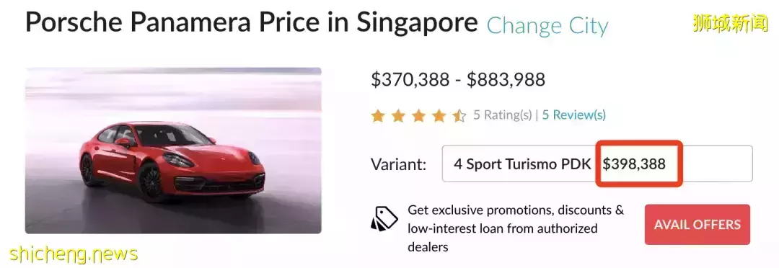Click the exclusive promotions description text
Image resolution: width=779 pixels, height=268 pixels.
(516, 228)
